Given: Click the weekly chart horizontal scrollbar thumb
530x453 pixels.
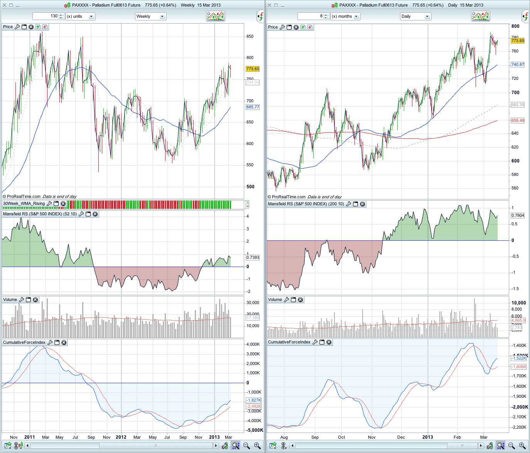Looking at the screenshot, I should pos(155,446).
